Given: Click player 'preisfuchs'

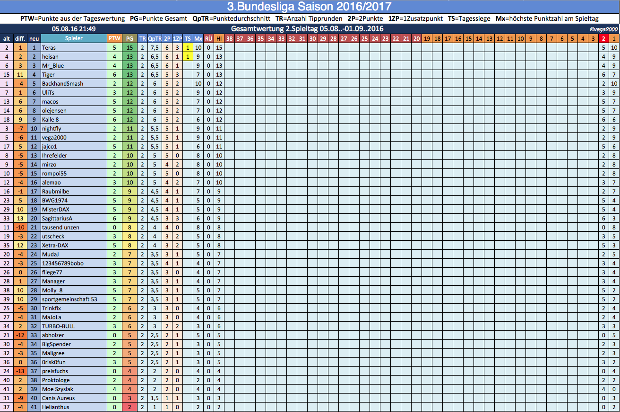Looking at the screenshot, I should [x=73, y=371].
